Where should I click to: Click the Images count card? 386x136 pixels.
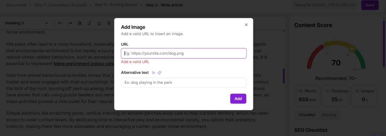click(365, 96)
